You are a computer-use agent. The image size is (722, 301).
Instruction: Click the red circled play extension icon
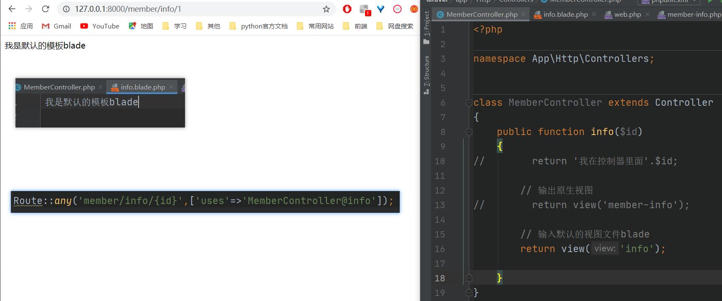click(x=397, y=9)
